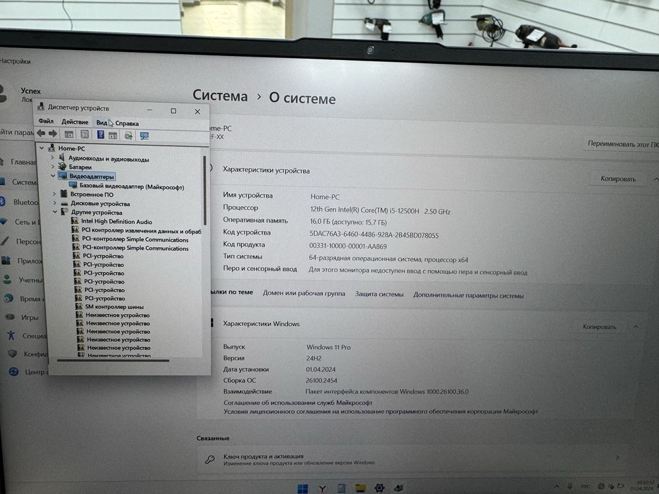The height and width of the screenshot is (494, 659).
Task: Click the warning icon beside SM контроллер шины
Action: click(x=78, y=306)
